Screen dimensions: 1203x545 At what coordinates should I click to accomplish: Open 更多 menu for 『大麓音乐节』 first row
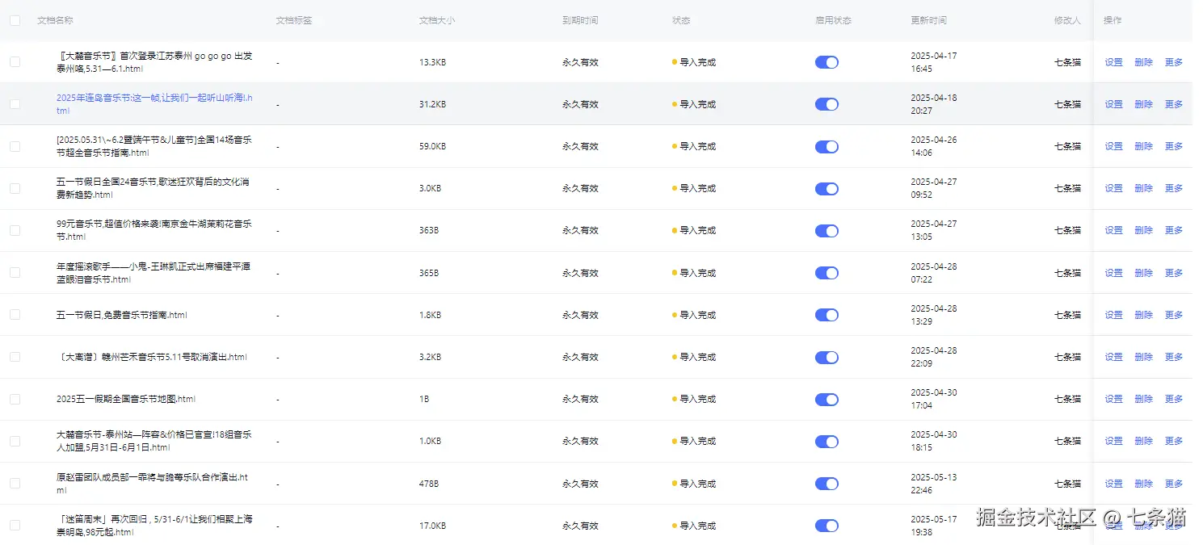(x=1173, y=62)
